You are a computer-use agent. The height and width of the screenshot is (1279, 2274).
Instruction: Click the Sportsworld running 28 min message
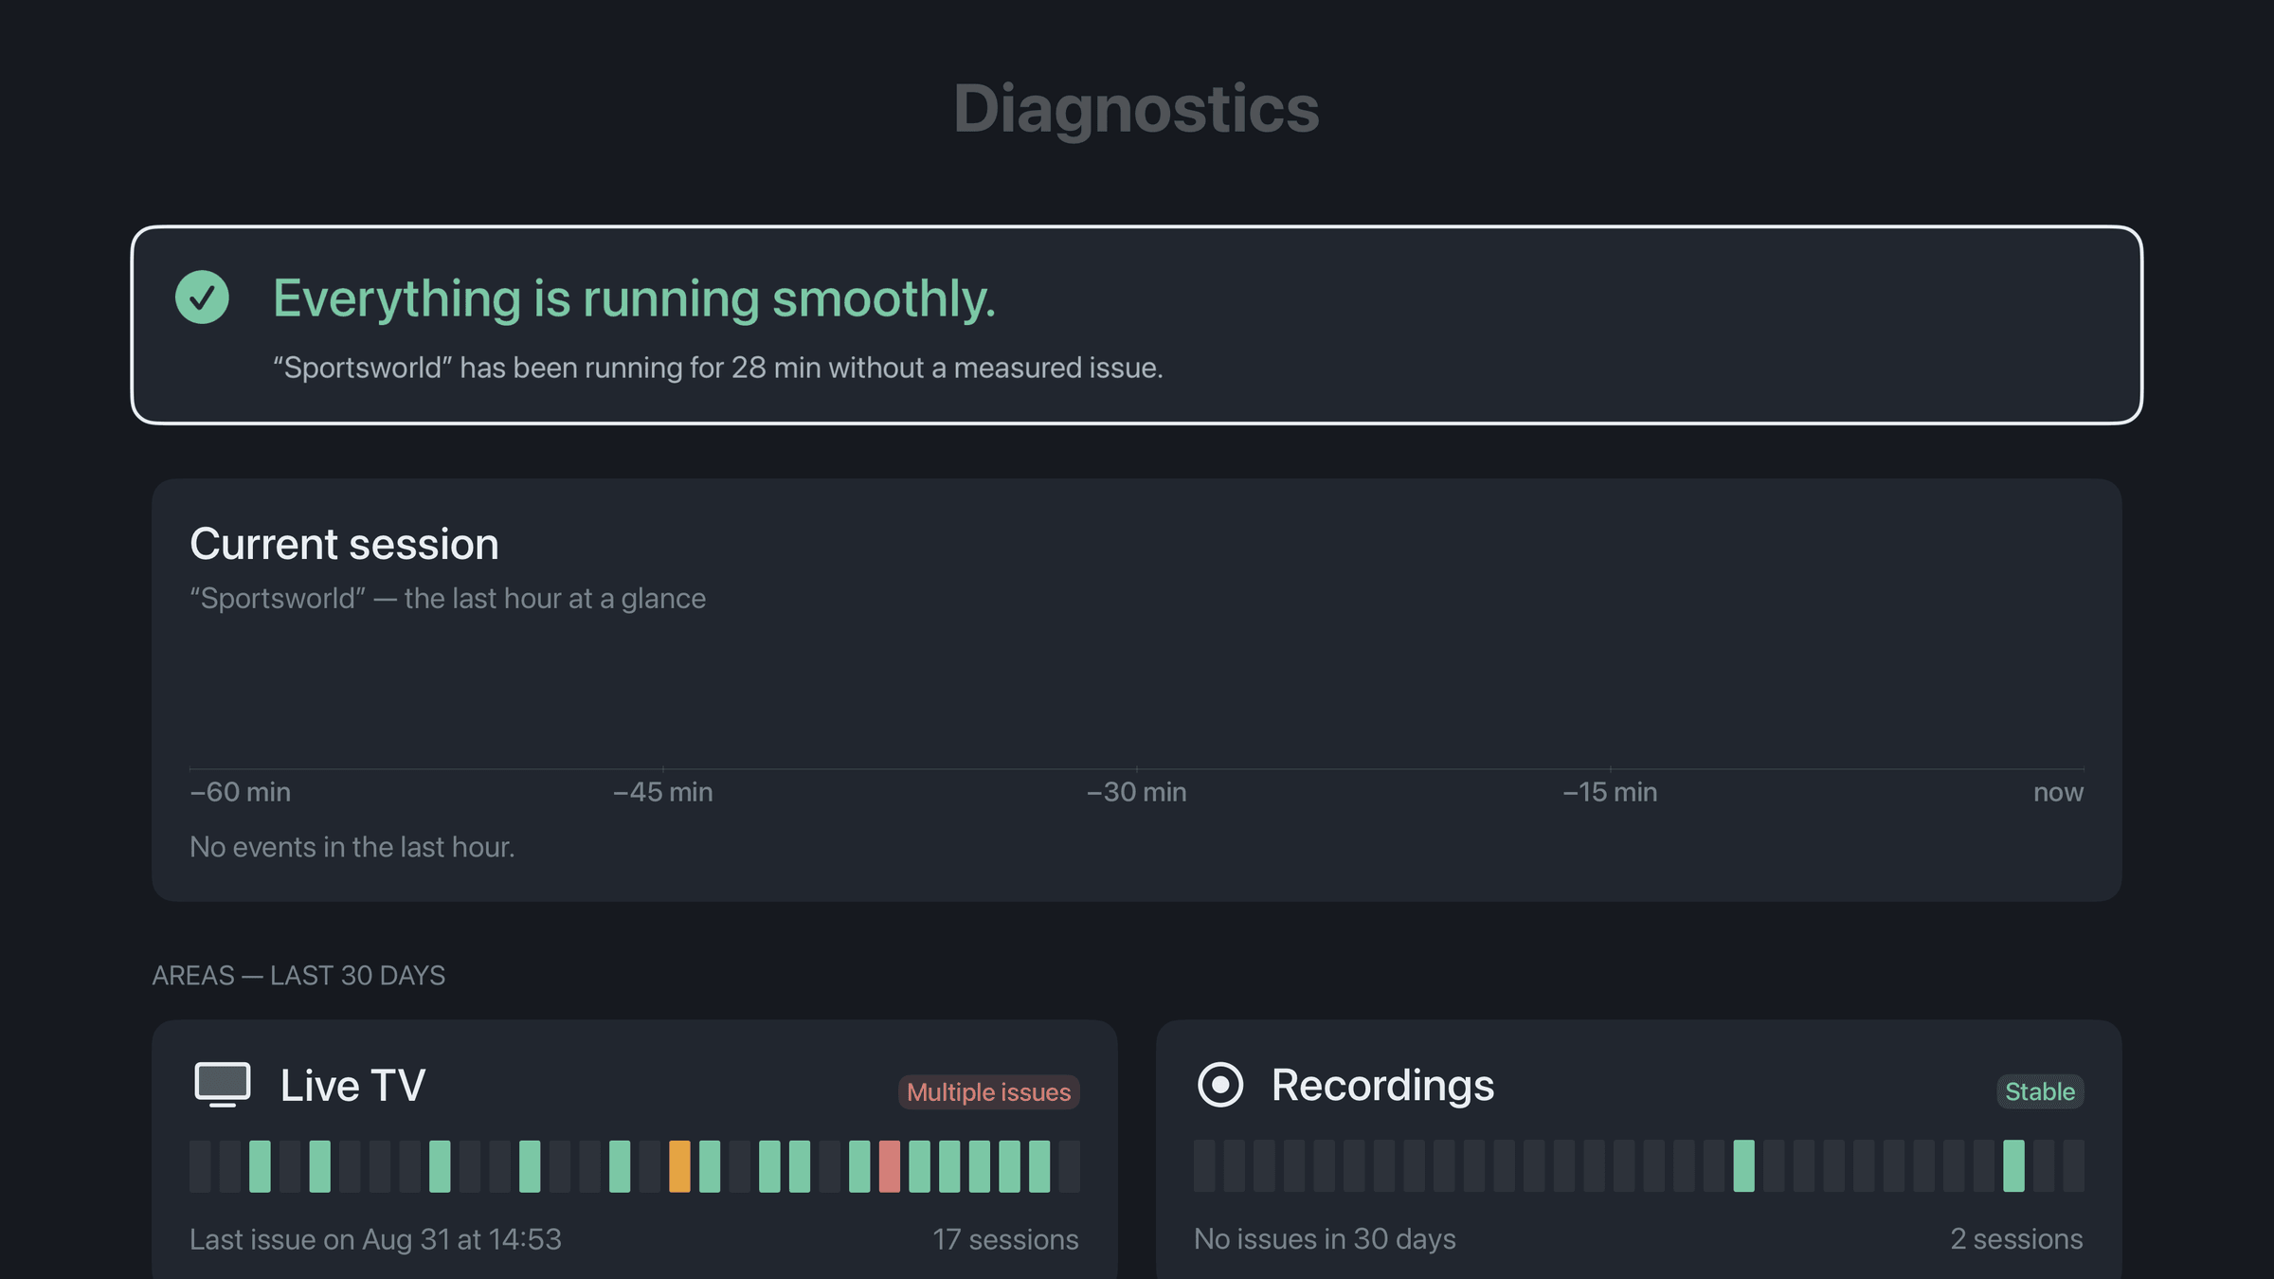coord(718,368)
